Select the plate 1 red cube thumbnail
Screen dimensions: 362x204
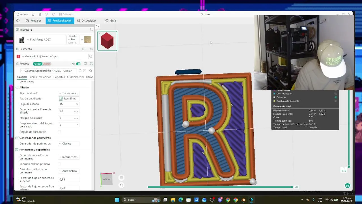107,41
